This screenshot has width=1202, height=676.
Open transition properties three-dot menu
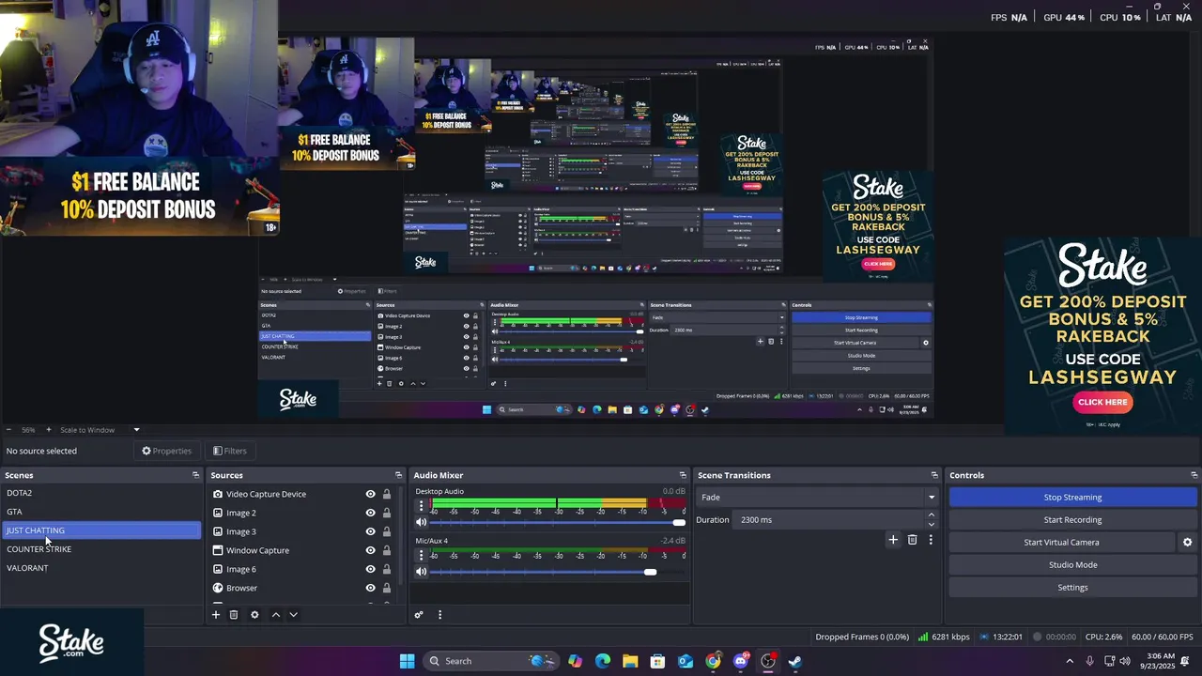pyautogui.click(x=931, y=540)
